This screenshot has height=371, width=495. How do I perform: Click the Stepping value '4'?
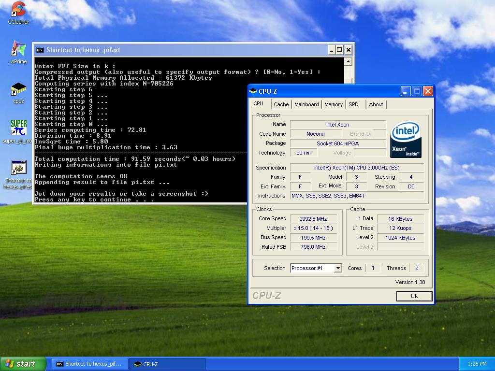[411, 177]
